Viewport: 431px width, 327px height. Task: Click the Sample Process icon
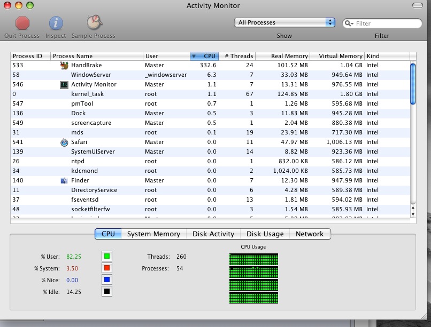click(94, 22)
